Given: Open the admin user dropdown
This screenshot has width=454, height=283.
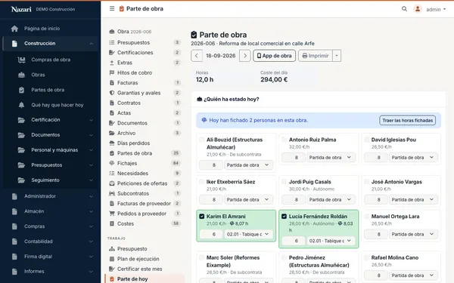Looking at the screenshot, I should [x=436, y=9].
